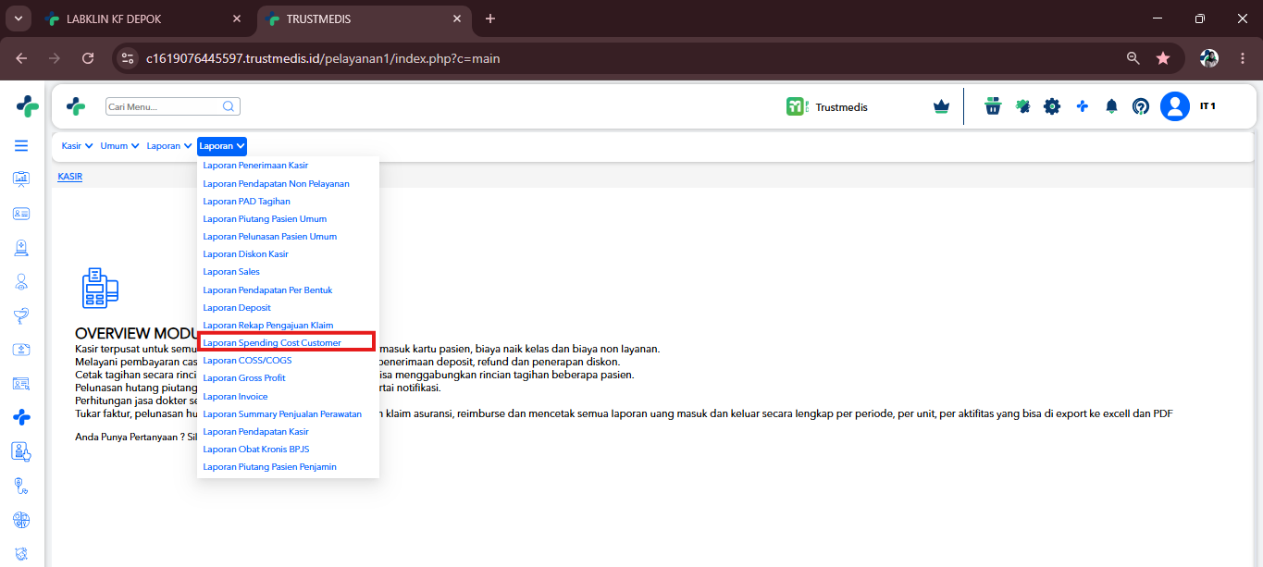Screen dimensions: 1263x567
Task: Open the ID card sidebar icon
Action: tap(21, 214)
